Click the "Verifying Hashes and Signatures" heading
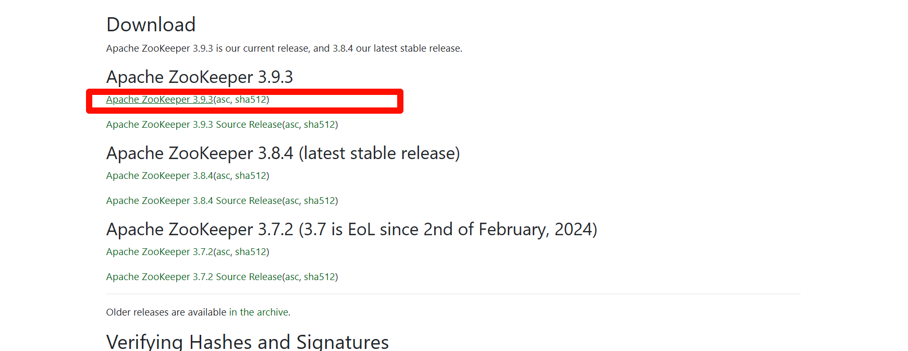 pos(248,342)
